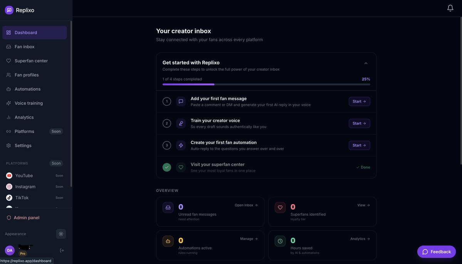This screenshot has width=462, height=264.
Task: Click the sidebar vertical scrollbar
Action: pos(71,103)
